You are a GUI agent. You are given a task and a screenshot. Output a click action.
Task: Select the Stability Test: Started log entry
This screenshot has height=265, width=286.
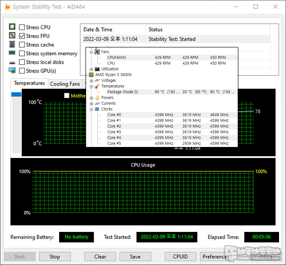[176, 39]
